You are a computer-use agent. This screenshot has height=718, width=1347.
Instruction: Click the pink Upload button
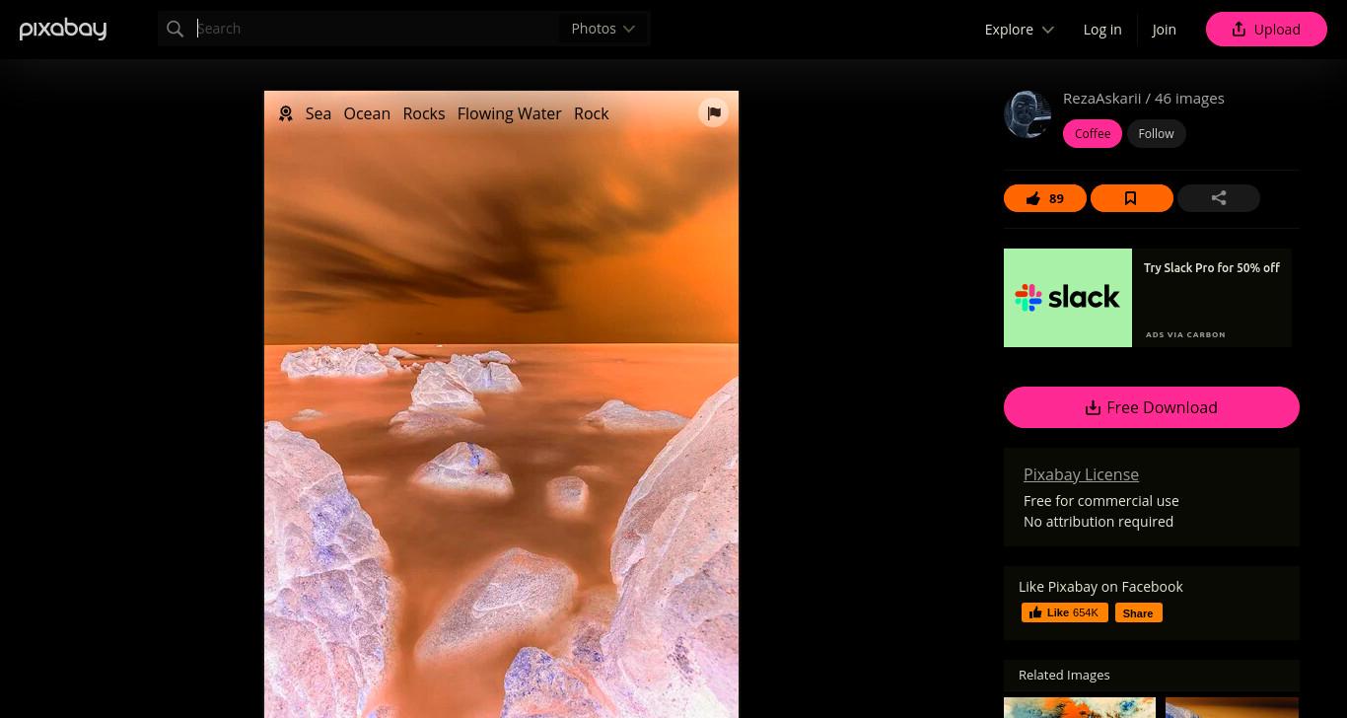tap(1266, 30)
